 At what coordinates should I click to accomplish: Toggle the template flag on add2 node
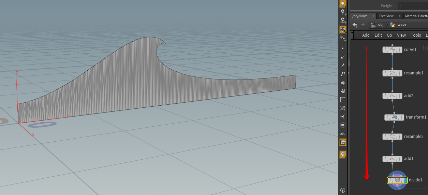(x=398, y=96)
